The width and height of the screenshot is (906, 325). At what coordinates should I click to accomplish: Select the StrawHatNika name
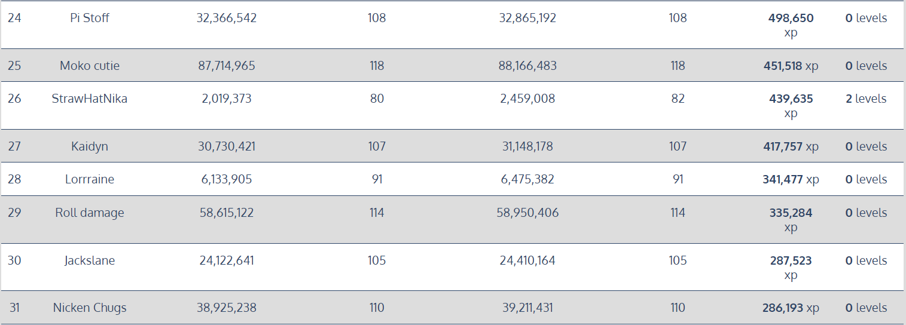[x=90, y=99]
